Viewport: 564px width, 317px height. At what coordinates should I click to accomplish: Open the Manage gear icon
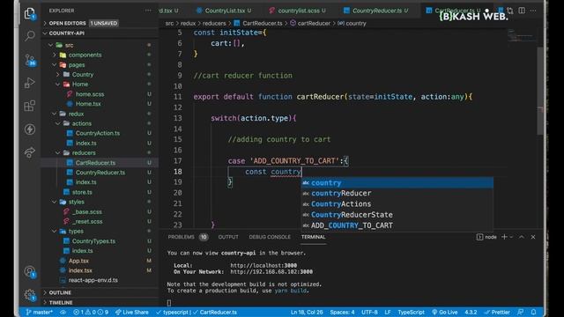click(30, 296)
